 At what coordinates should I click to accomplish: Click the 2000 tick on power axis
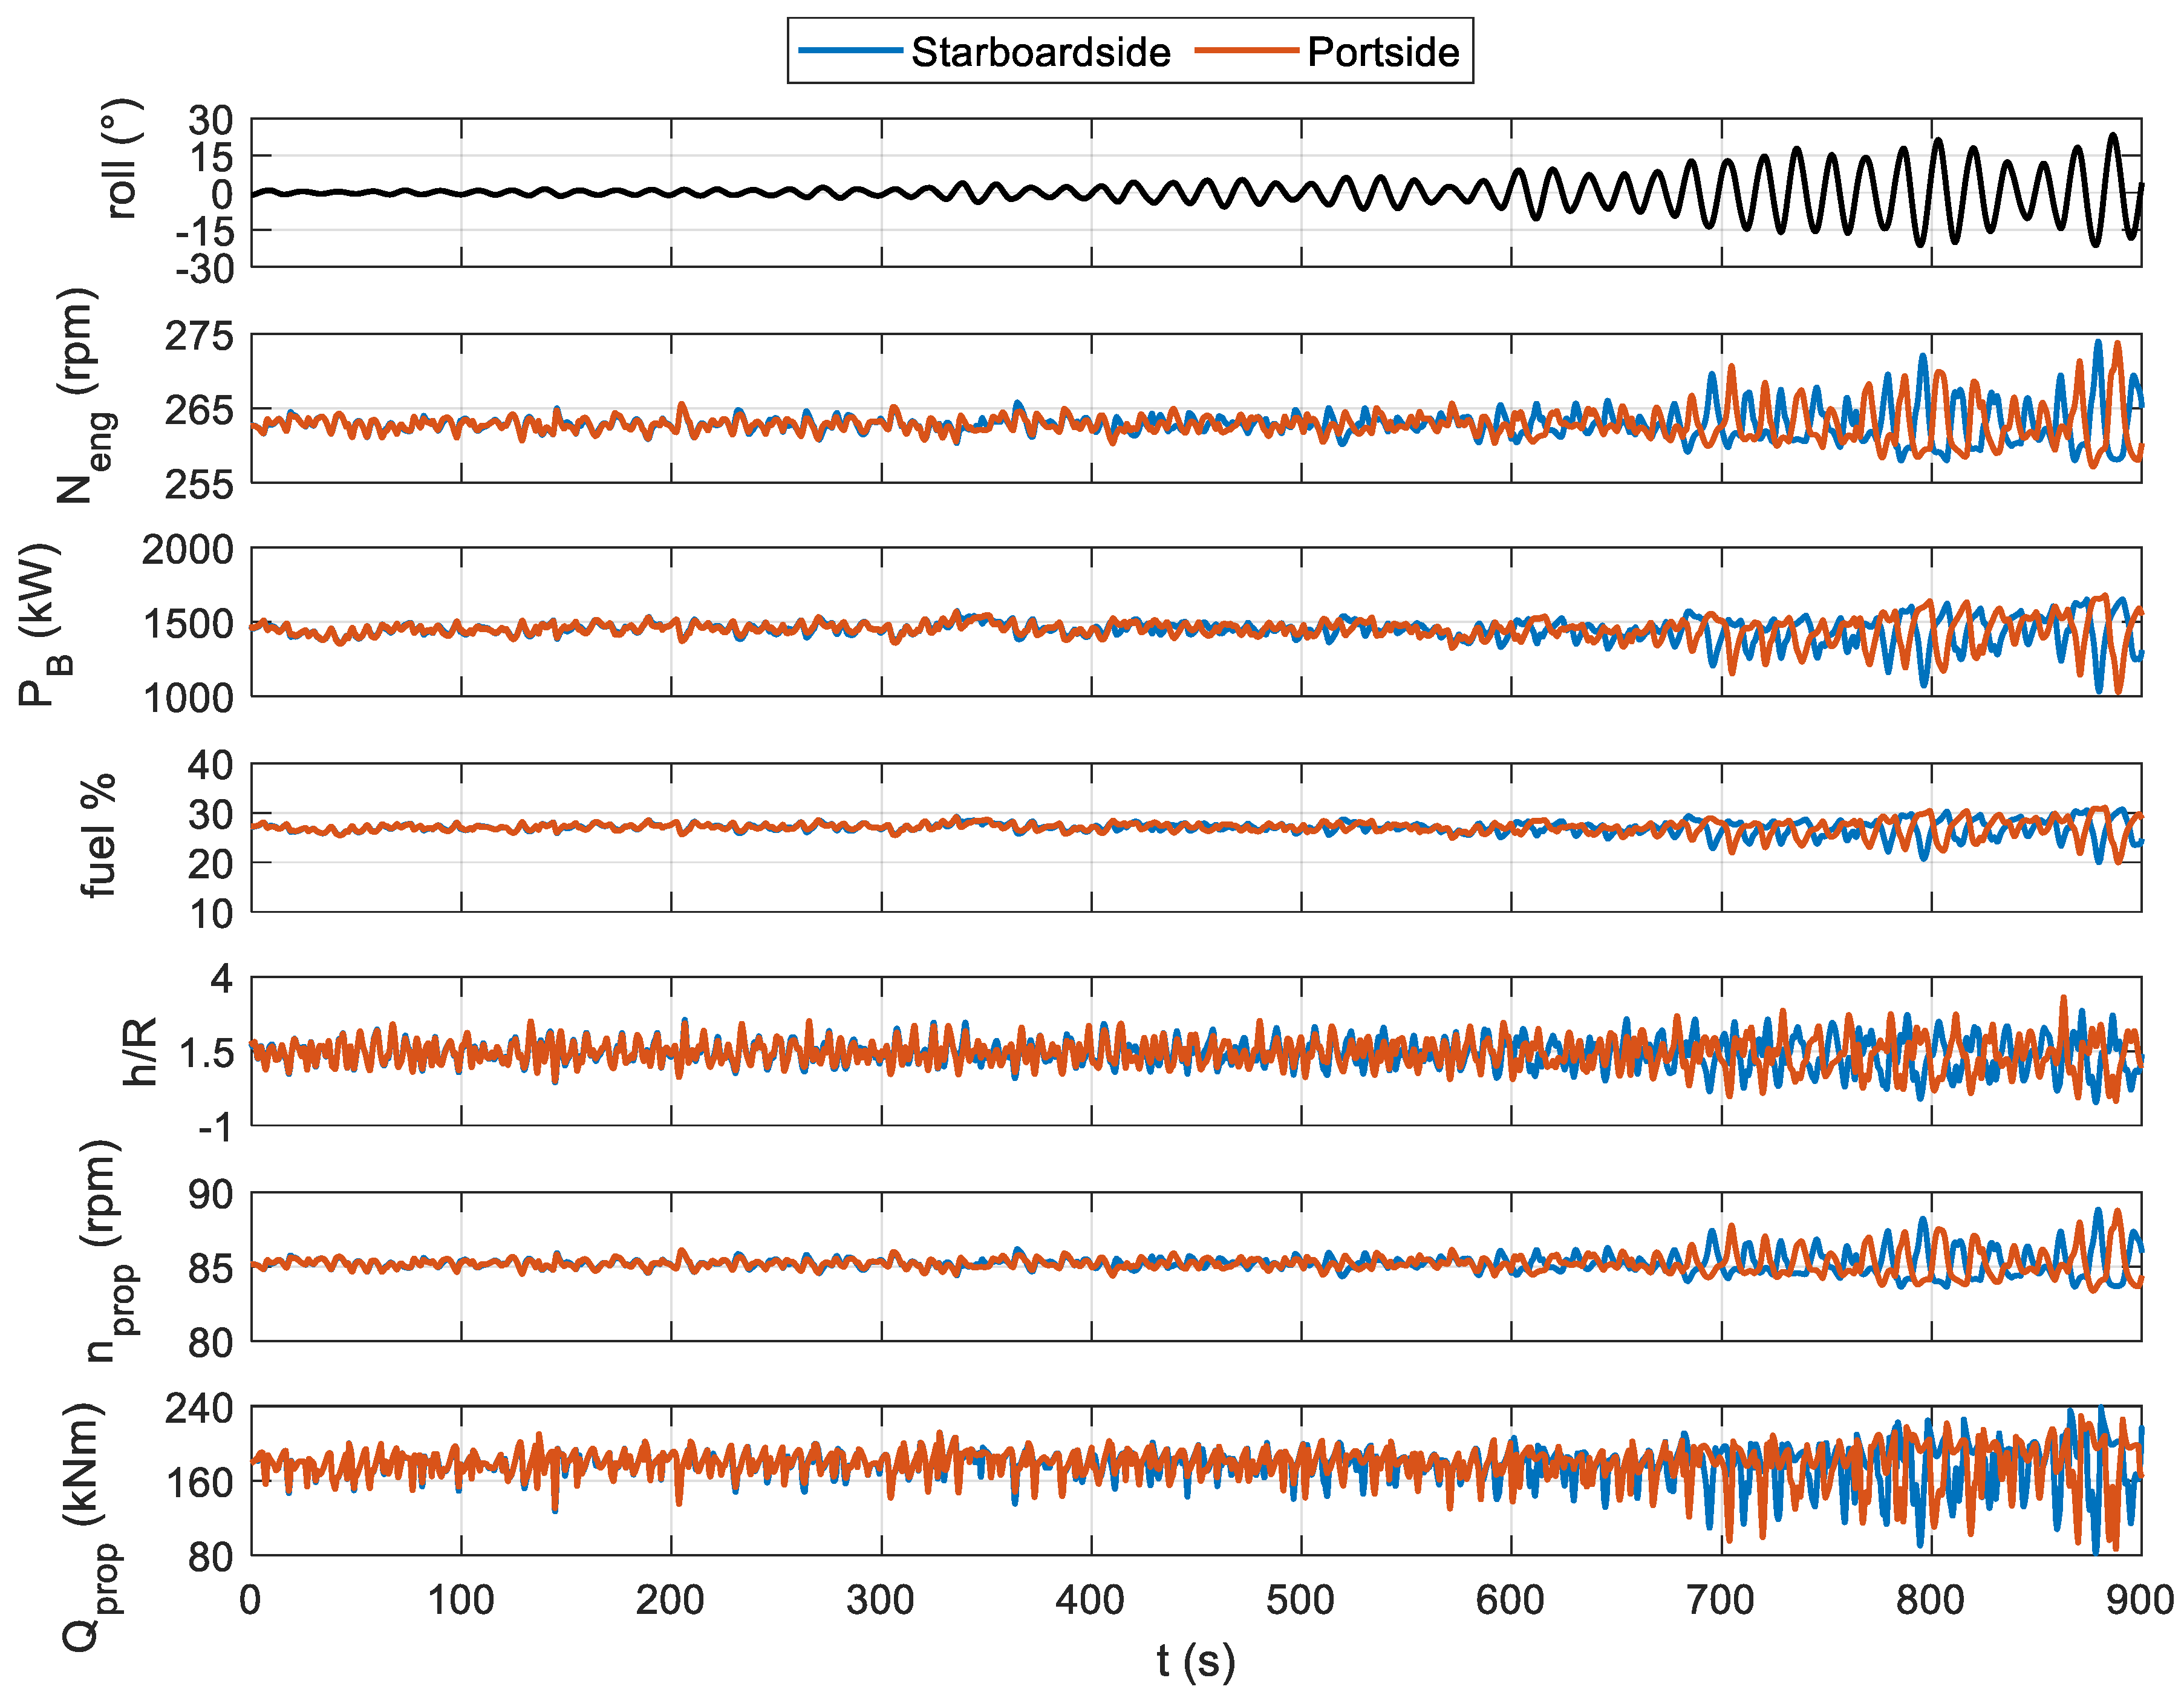point(187,550)
